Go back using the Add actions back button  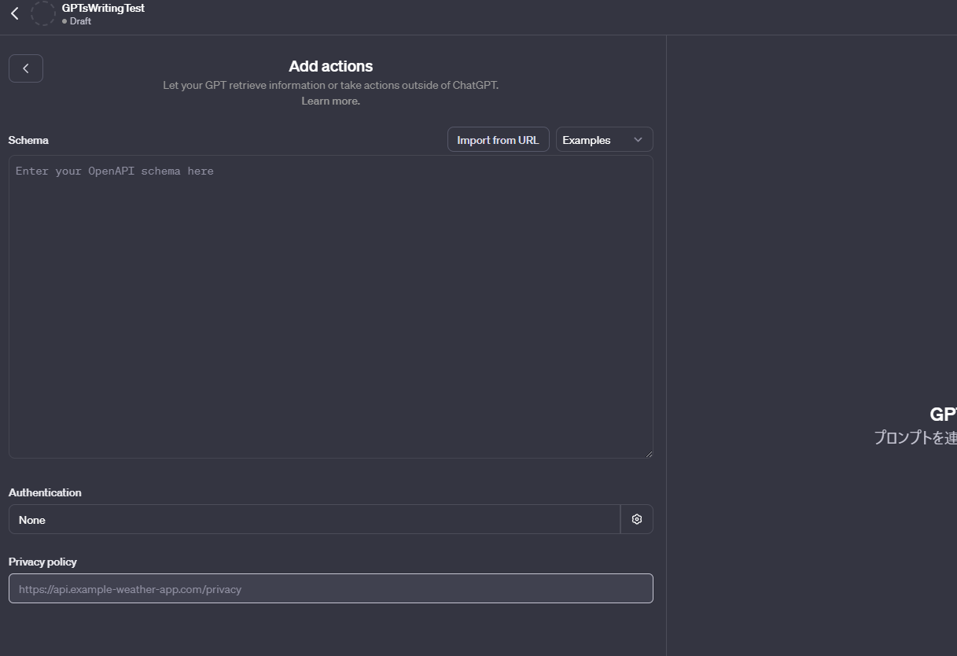[x=26, y=68]
